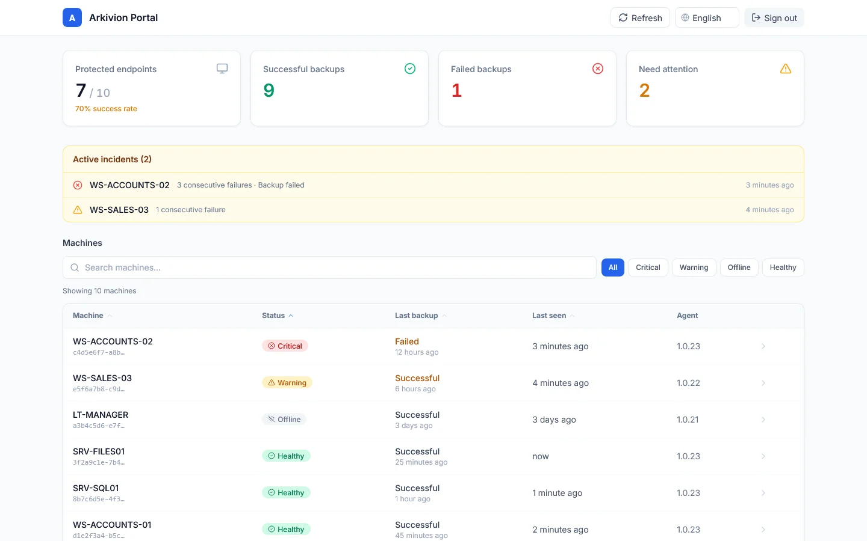
Task: Click the red error icon beside WS-ACCOUNTS-02 incident
Action: coord(78,185)
